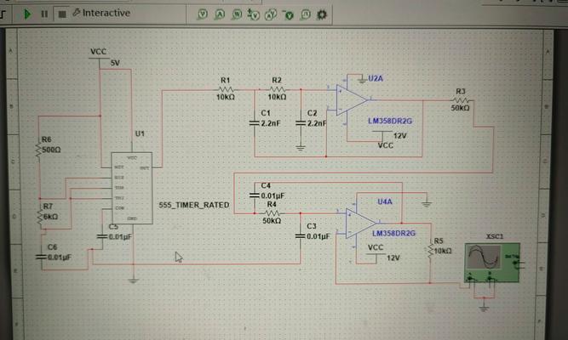Select the 555 timer U1 chip body
The image size is (568, 340).
(132, 188)
